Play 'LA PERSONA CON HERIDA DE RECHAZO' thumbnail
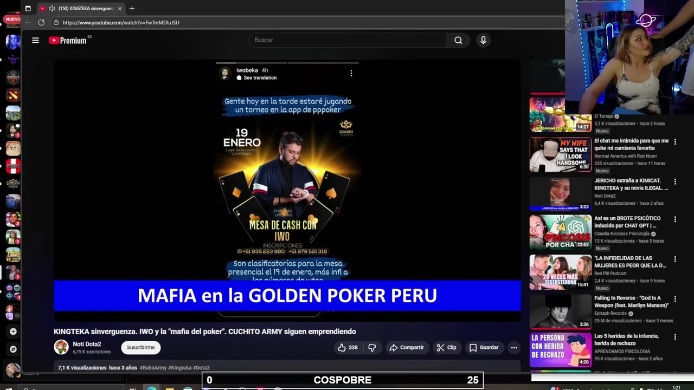694x390 pixels. (x=560, y=350)
